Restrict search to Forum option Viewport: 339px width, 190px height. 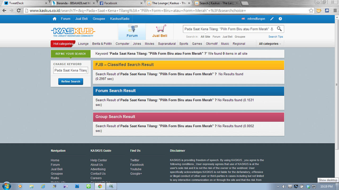coord(216,37)
